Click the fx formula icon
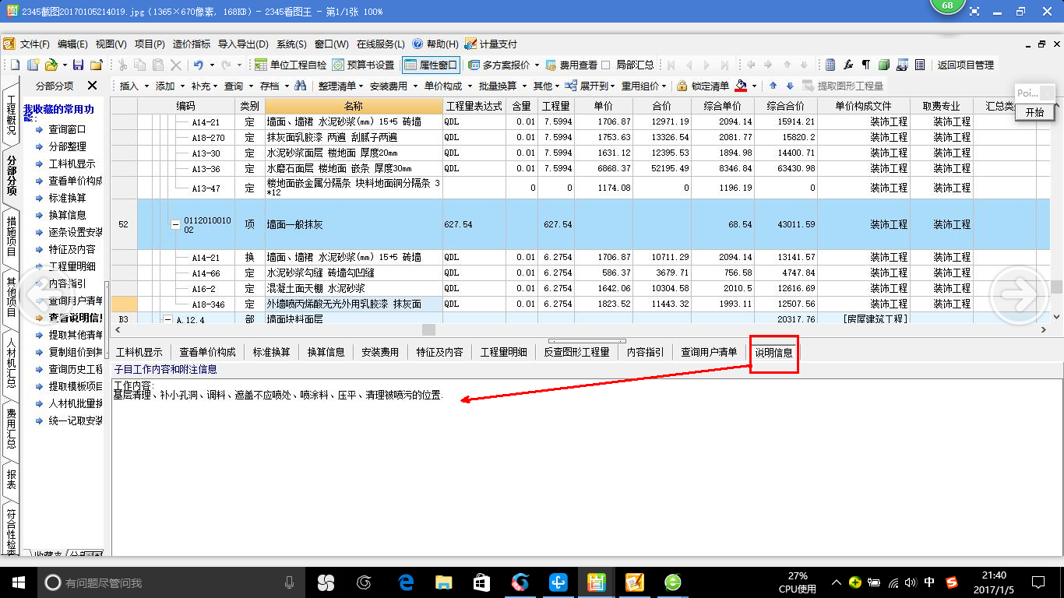1064x598 pixels. click(x=848, y=65)
